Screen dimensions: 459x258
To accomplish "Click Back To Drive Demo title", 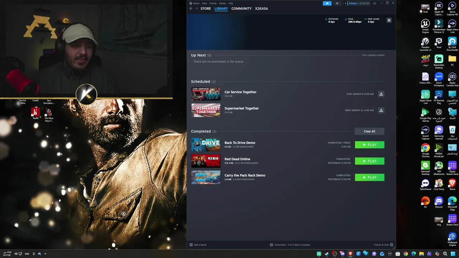I will (x=240, y=143).
